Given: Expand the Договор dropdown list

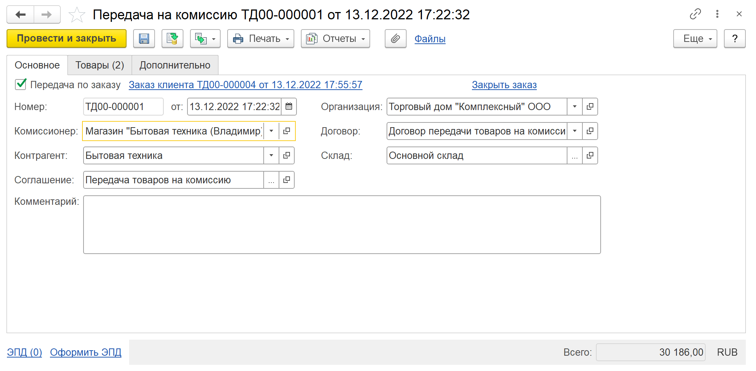Looking at the screenshot, I should 575,131.
